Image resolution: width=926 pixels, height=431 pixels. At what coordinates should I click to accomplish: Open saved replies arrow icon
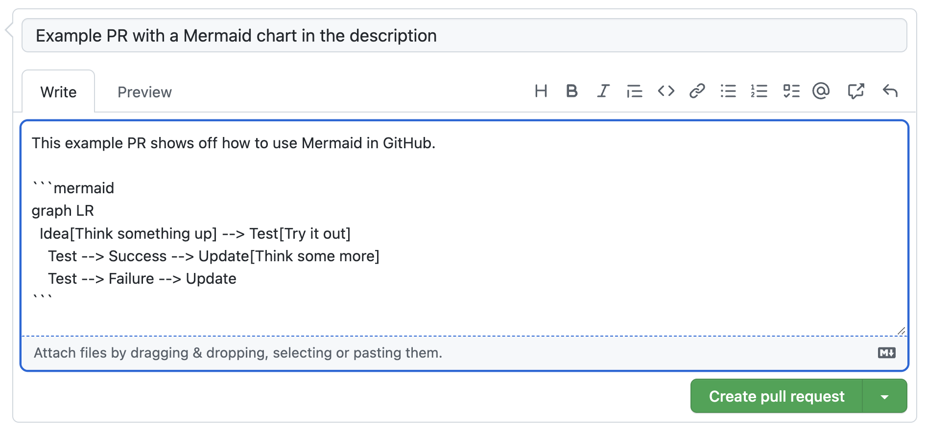point(890,91)
